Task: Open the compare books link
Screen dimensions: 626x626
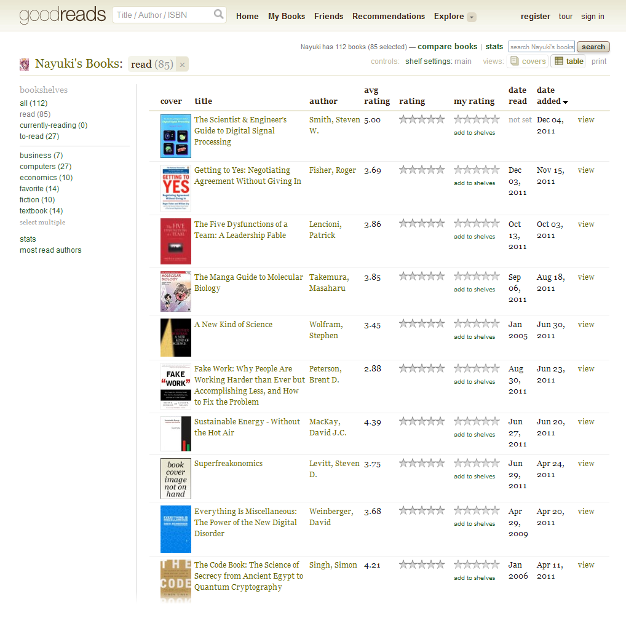Action: (447, 47)
